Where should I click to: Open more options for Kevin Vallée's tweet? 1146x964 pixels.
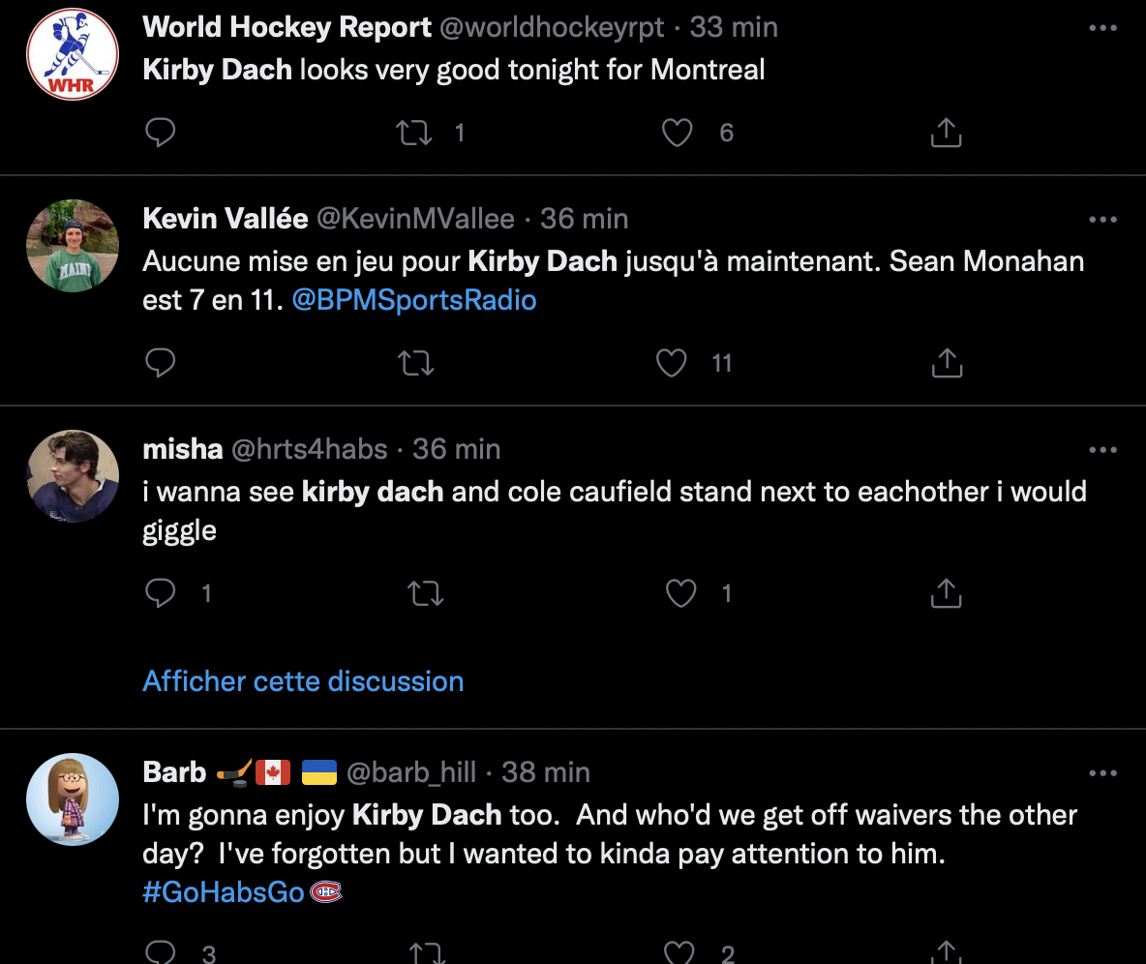[x=1102, y=220]
